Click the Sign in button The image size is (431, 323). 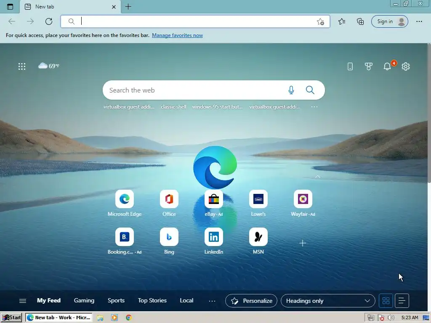click(389, 21)
